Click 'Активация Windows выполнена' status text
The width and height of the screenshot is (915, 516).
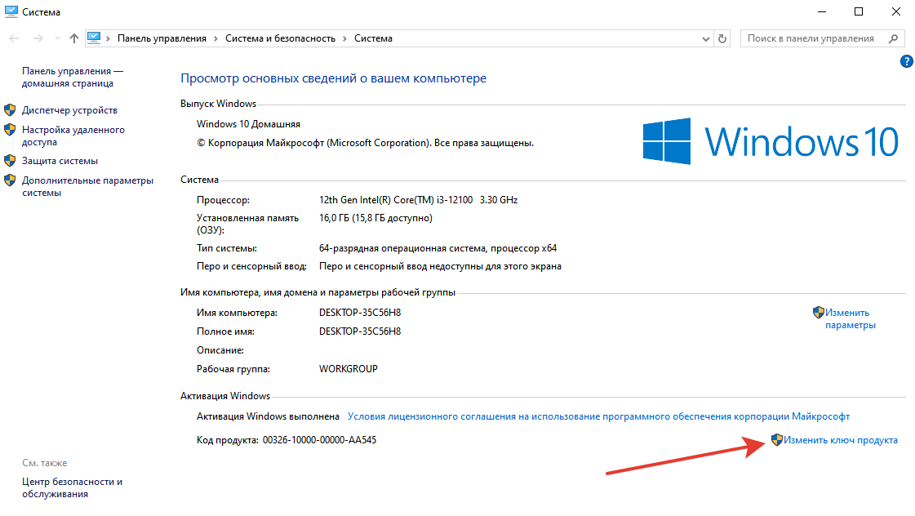(x=268, y=416)
